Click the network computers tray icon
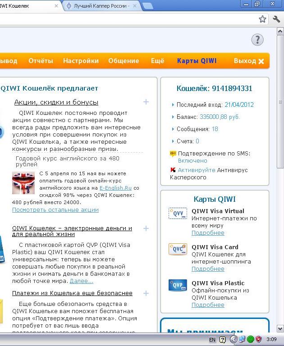The width and height of the screenshot is (284, 346). (x=242, y=339)
